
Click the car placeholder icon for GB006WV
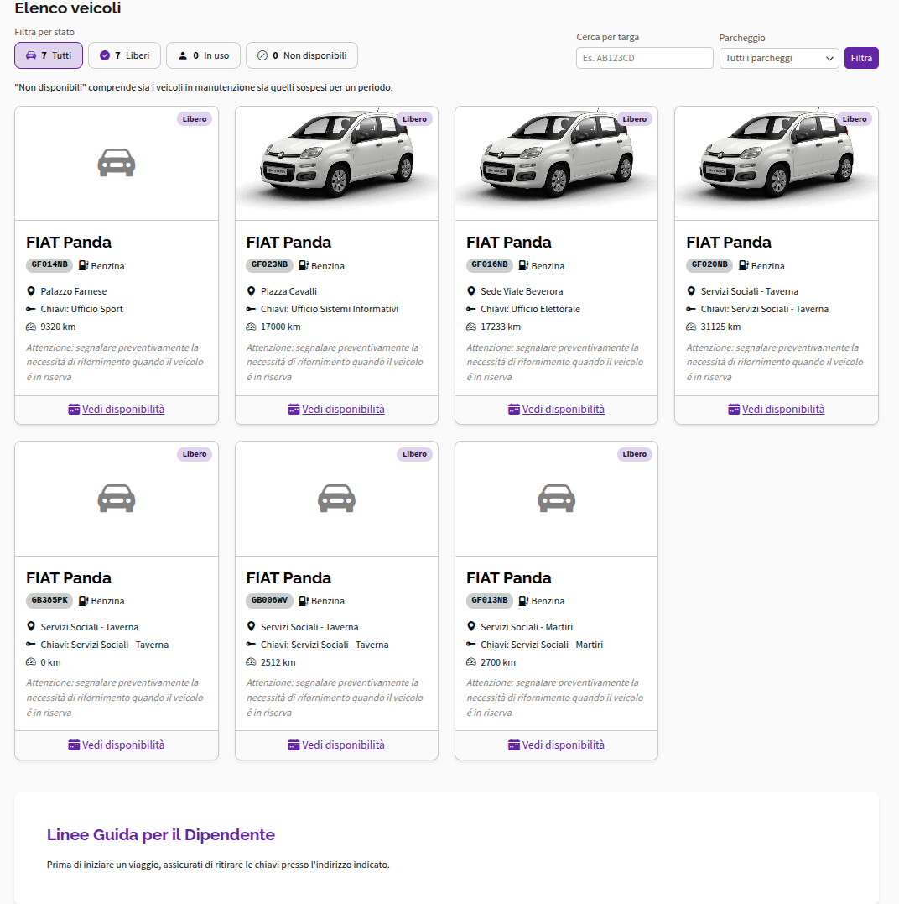click(336, 498)
